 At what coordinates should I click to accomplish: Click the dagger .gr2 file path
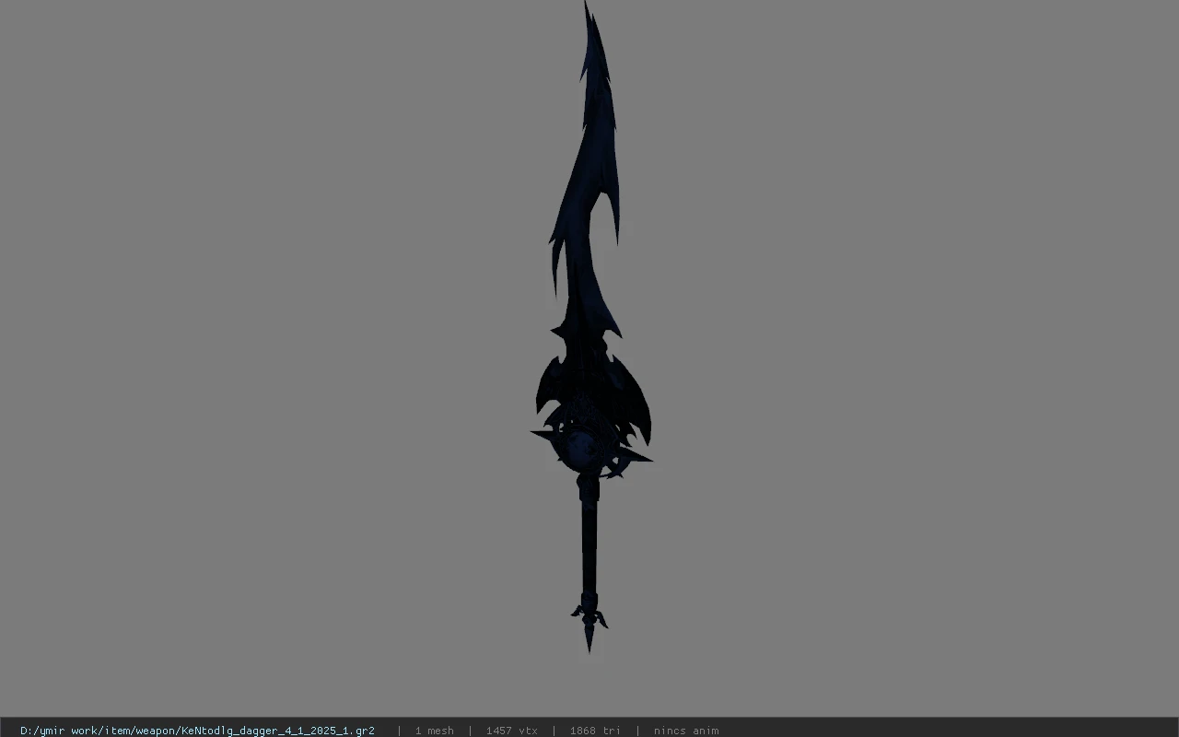(x=197, y=731)
